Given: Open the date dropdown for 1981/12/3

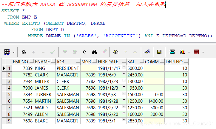Looking at the screenshot, I should 124,87.
